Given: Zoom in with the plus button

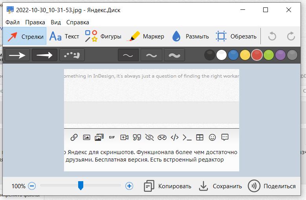Looking at the screenshot, I should [129, 186].
